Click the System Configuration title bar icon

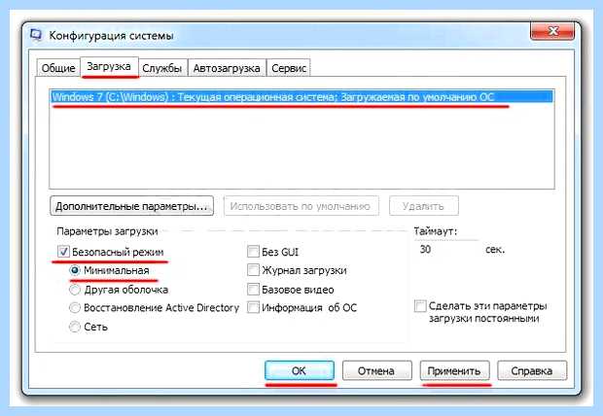[x=36, y=35]
